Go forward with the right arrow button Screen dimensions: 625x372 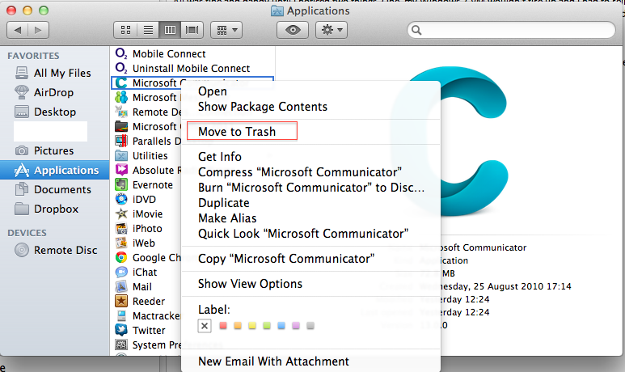click(x=38, y=30)
